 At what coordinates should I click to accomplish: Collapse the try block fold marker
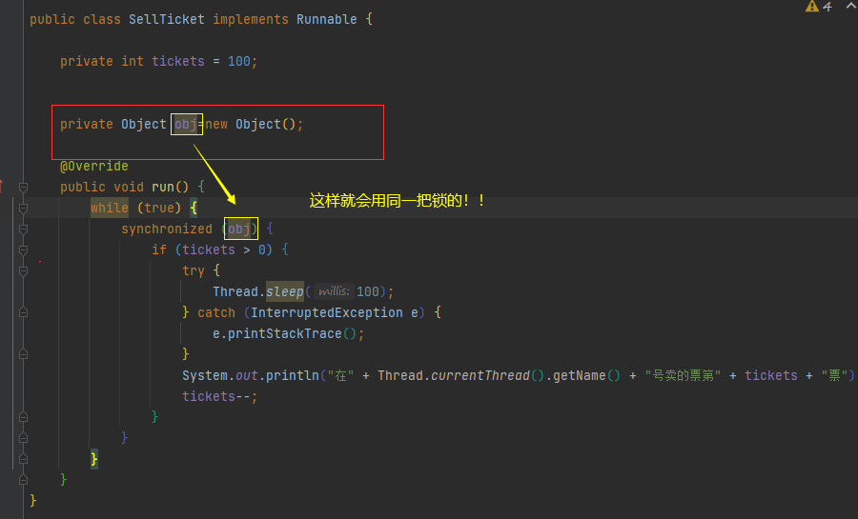23,271
